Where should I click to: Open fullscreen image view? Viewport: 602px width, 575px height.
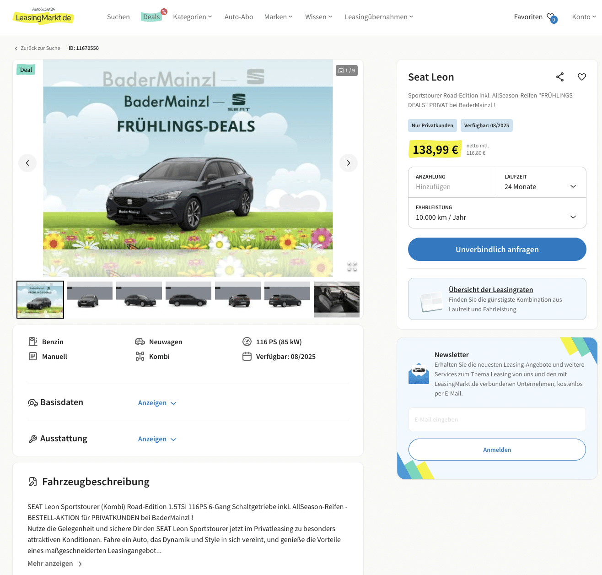pos(352,267)
